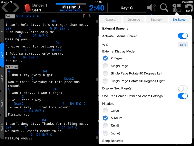Switch to the General settings tab
This screenshot has height=146, width=194.
click(x=111, y=20)
